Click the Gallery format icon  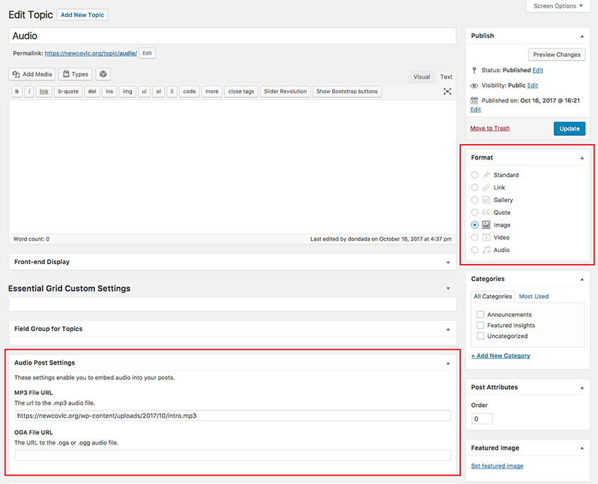pyautogui.click(x=486, y=200)
